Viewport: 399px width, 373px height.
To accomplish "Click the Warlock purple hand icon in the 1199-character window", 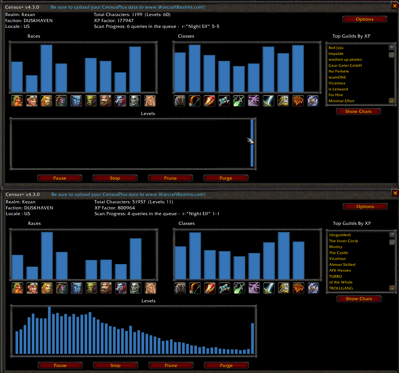I will pyautogui.click(x=253, y=101).
